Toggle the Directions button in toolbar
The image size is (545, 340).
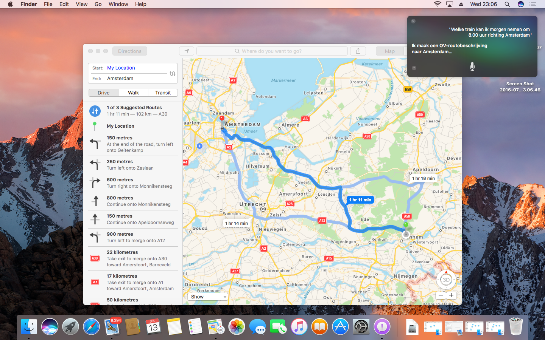[130, 51]
